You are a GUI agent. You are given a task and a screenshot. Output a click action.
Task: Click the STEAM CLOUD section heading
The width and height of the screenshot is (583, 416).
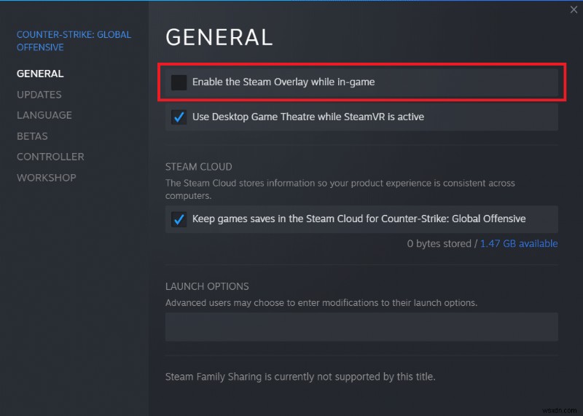[x=199, y=167]
